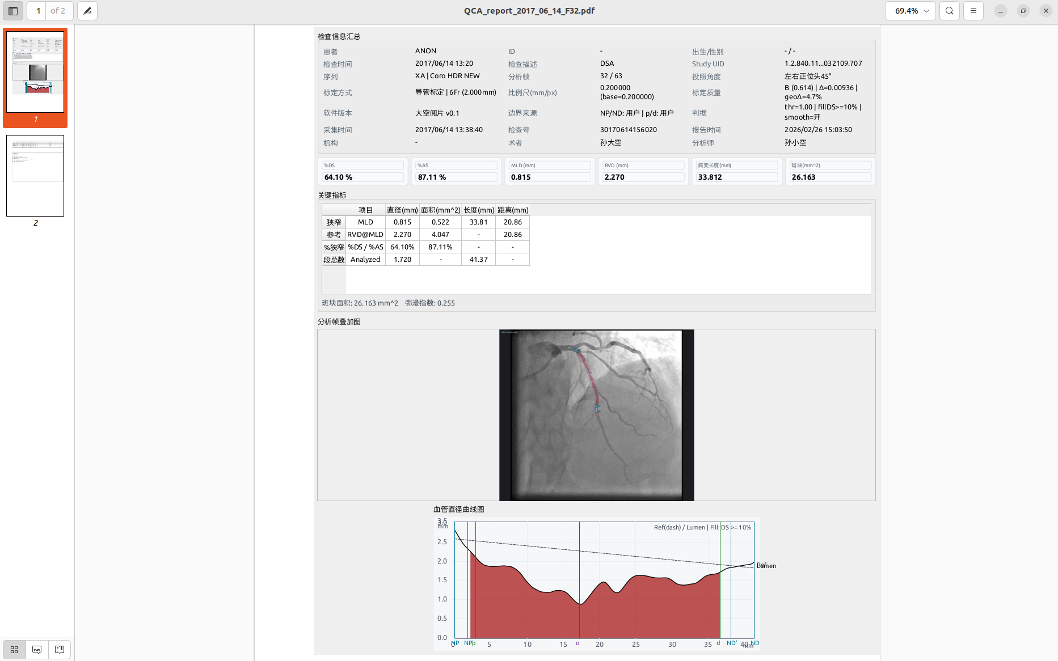Open the hamburger main menu

pos(973,11)
